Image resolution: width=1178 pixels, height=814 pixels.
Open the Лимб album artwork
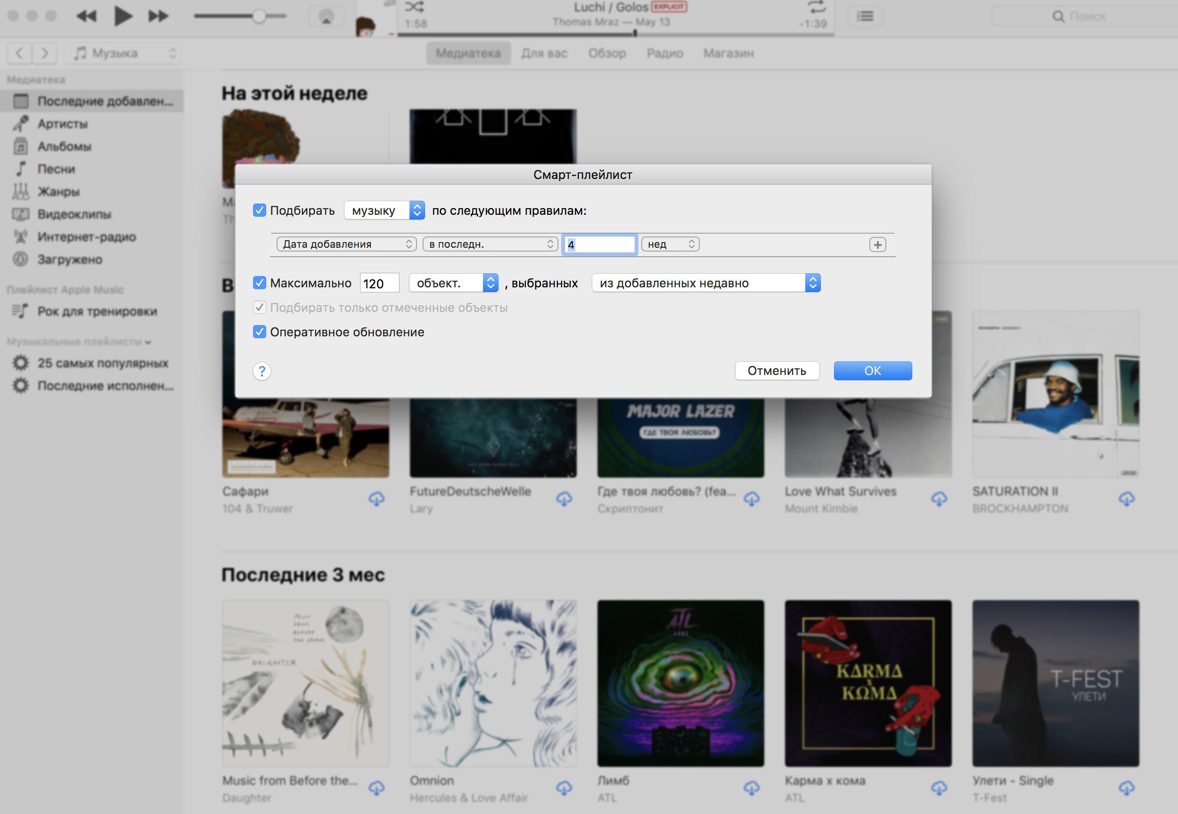click(680, 684)
